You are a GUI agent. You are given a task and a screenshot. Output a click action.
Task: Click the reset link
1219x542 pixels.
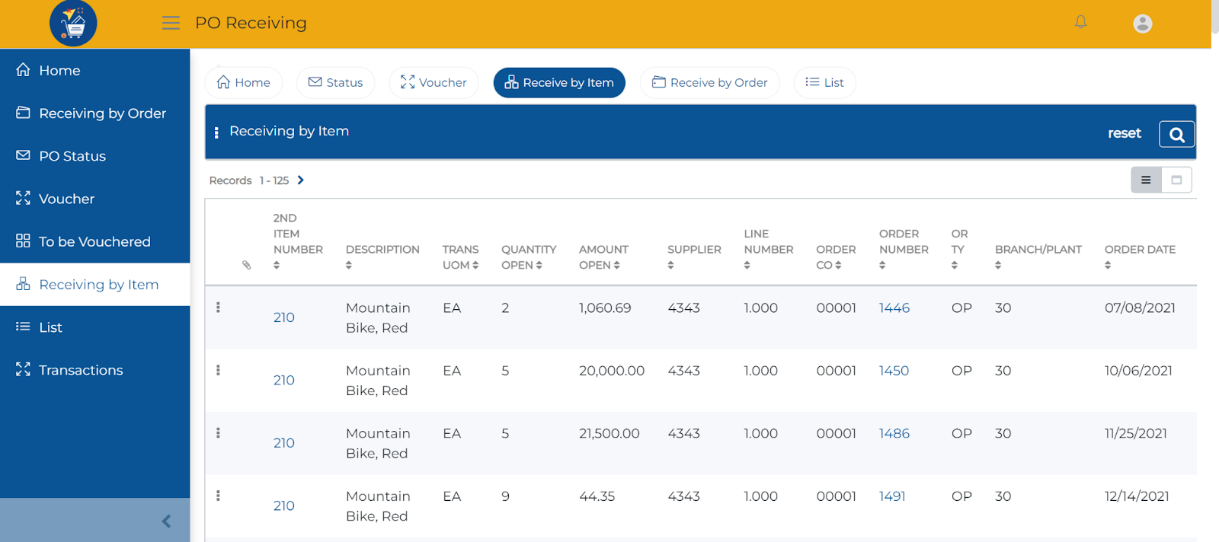click(1124, 133)
